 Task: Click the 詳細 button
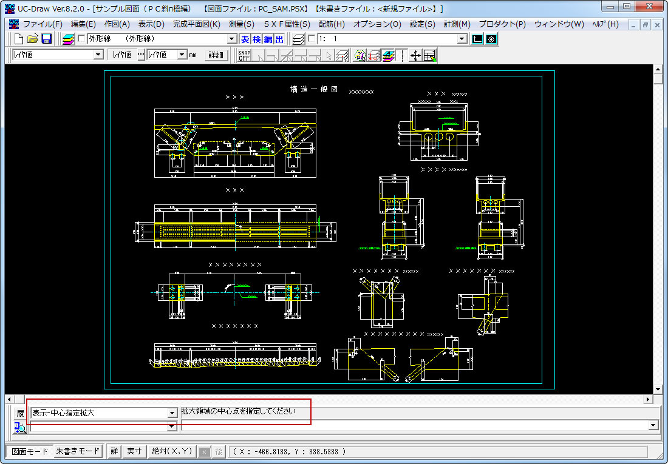(x=216, y=55)
